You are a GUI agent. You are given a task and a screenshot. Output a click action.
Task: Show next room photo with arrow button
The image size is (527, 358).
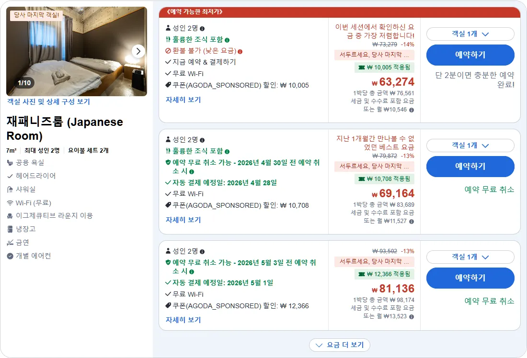[x=138, y=51]
